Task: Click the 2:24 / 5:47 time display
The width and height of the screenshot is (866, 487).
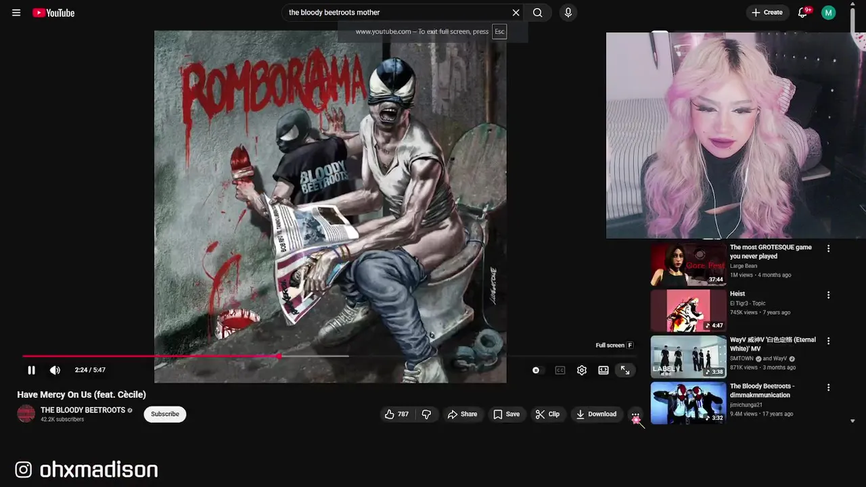Action: (90, 370)
